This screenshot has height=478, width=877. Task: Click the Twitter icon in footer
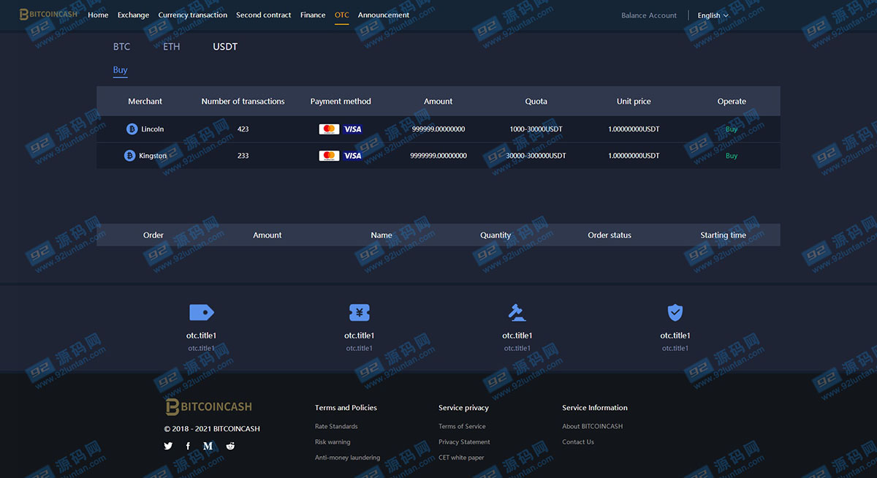pyautogui.click(x=168, y=446)
